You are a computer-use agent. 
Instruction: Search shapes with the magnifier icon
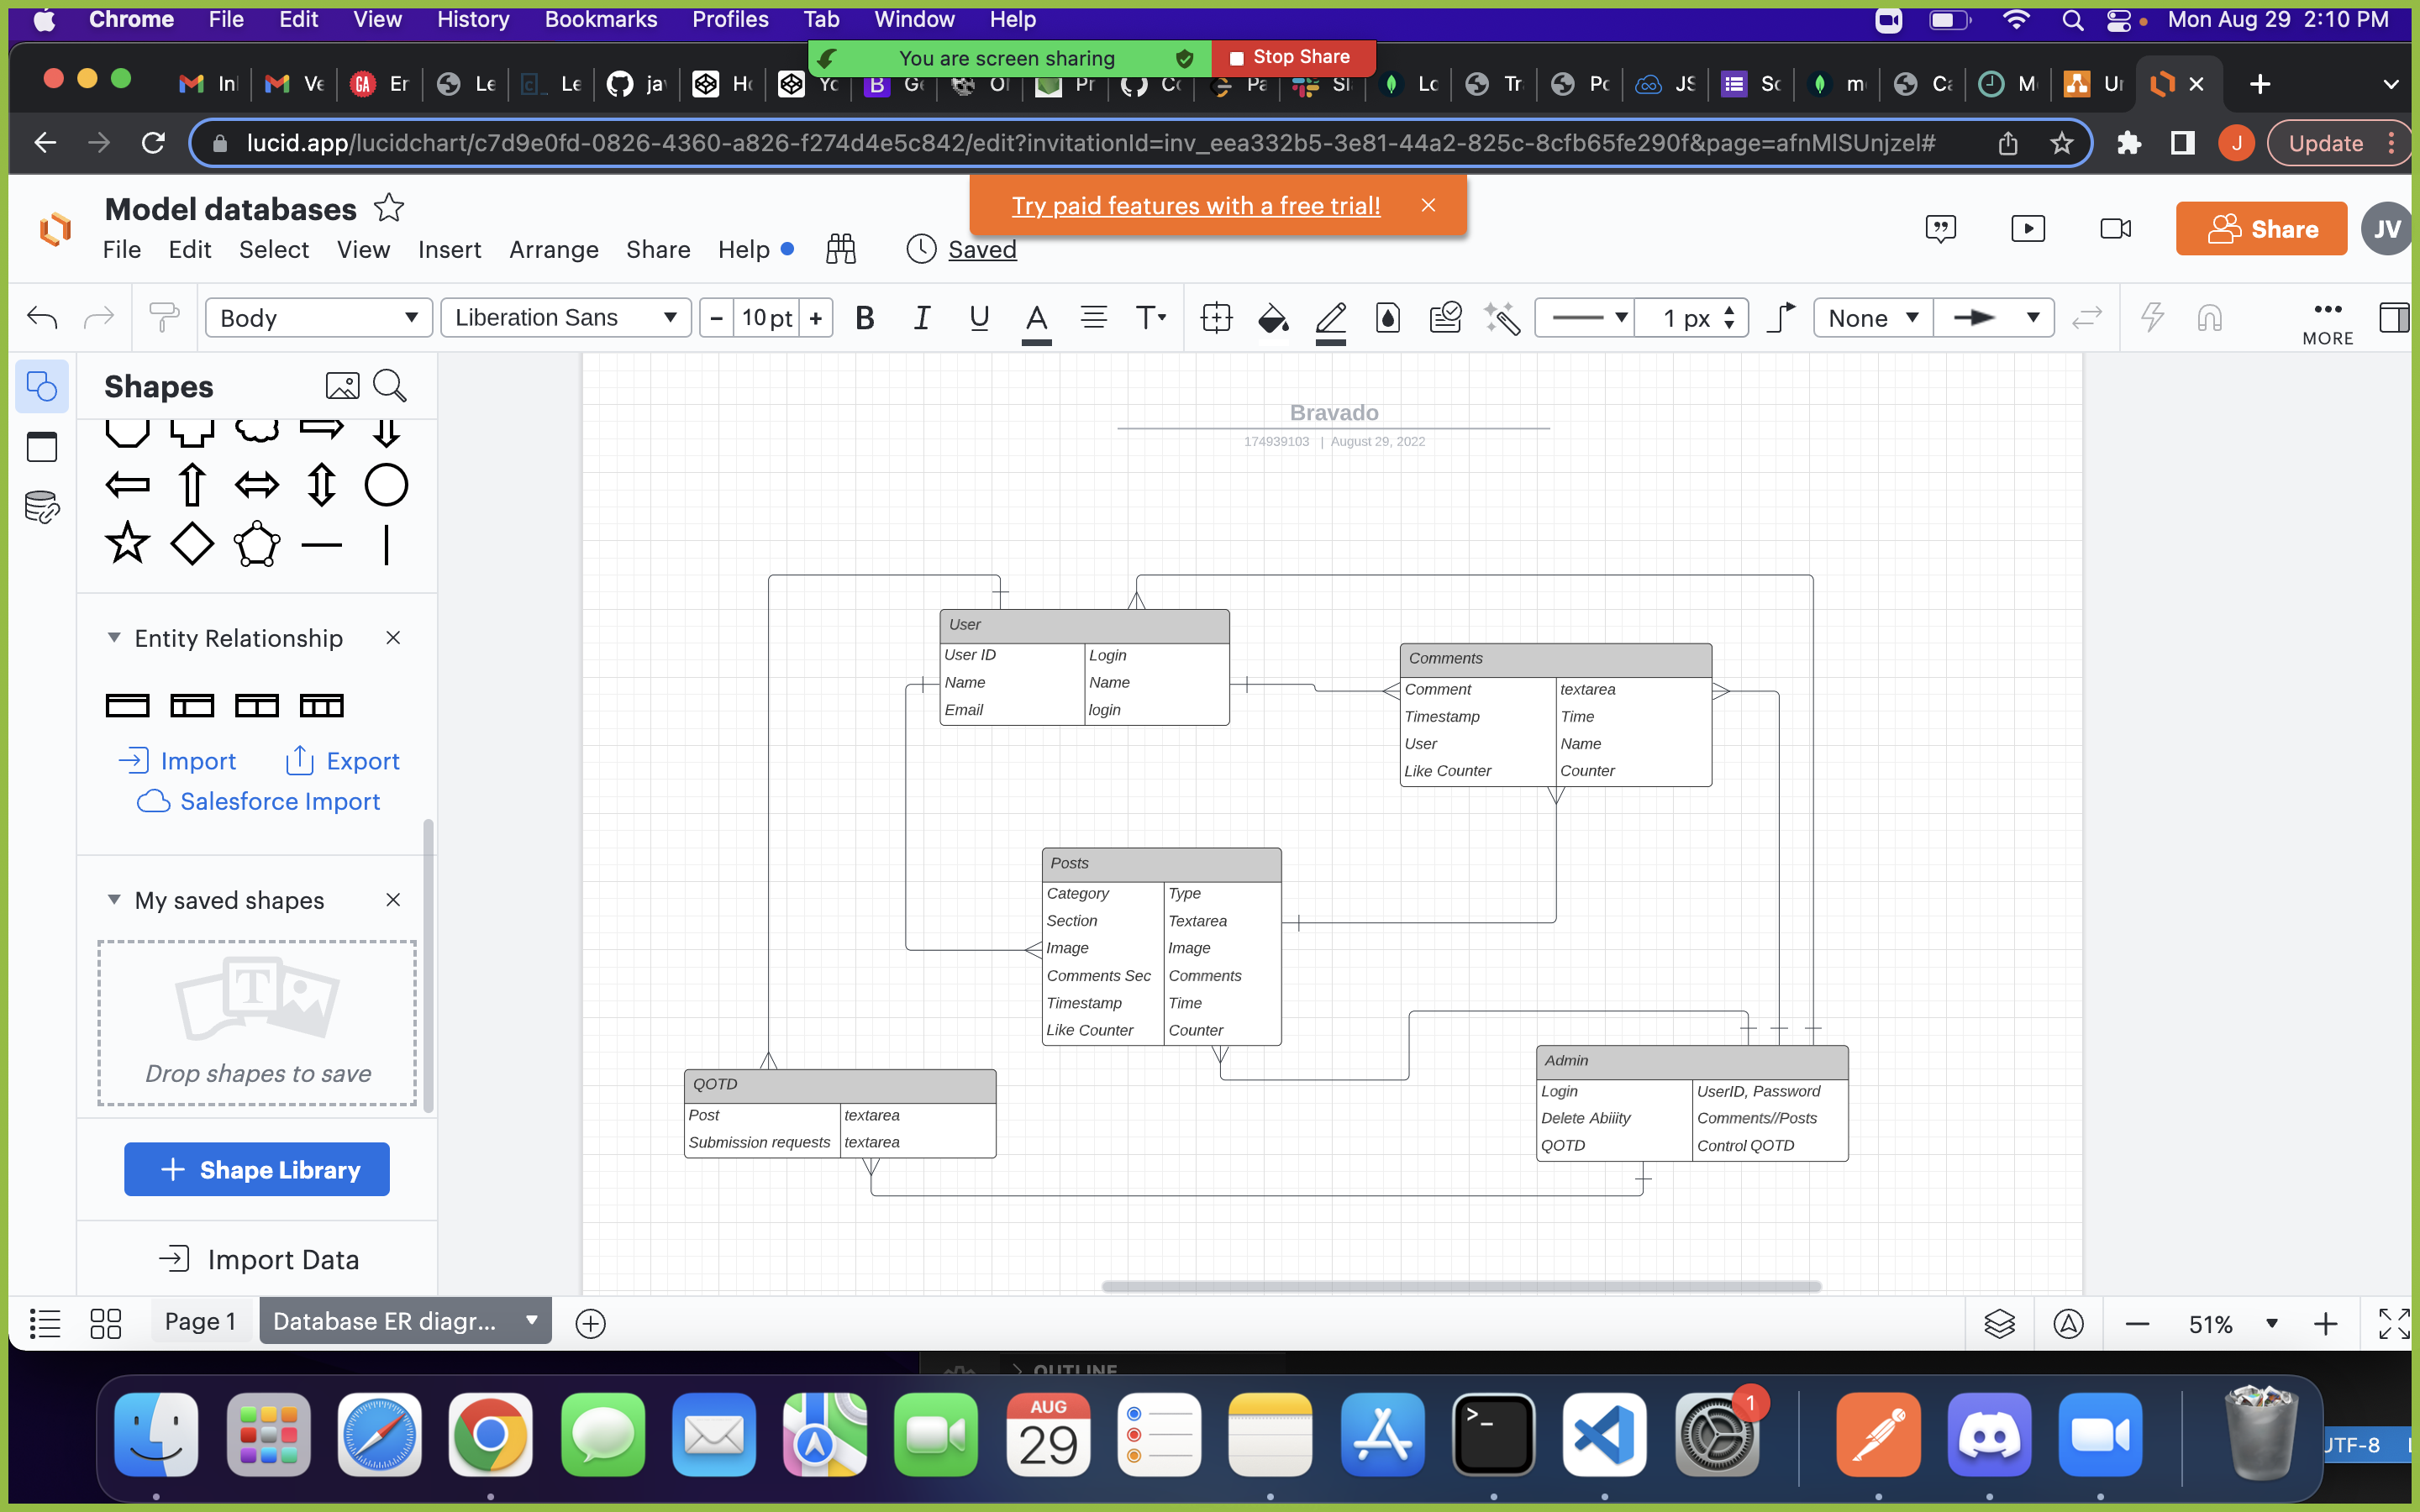[389, 386]
